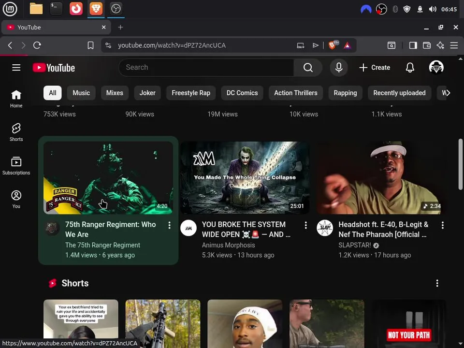Click the Brave Shields lion icon
Screen dimensions: 464x348
point(333,45)
